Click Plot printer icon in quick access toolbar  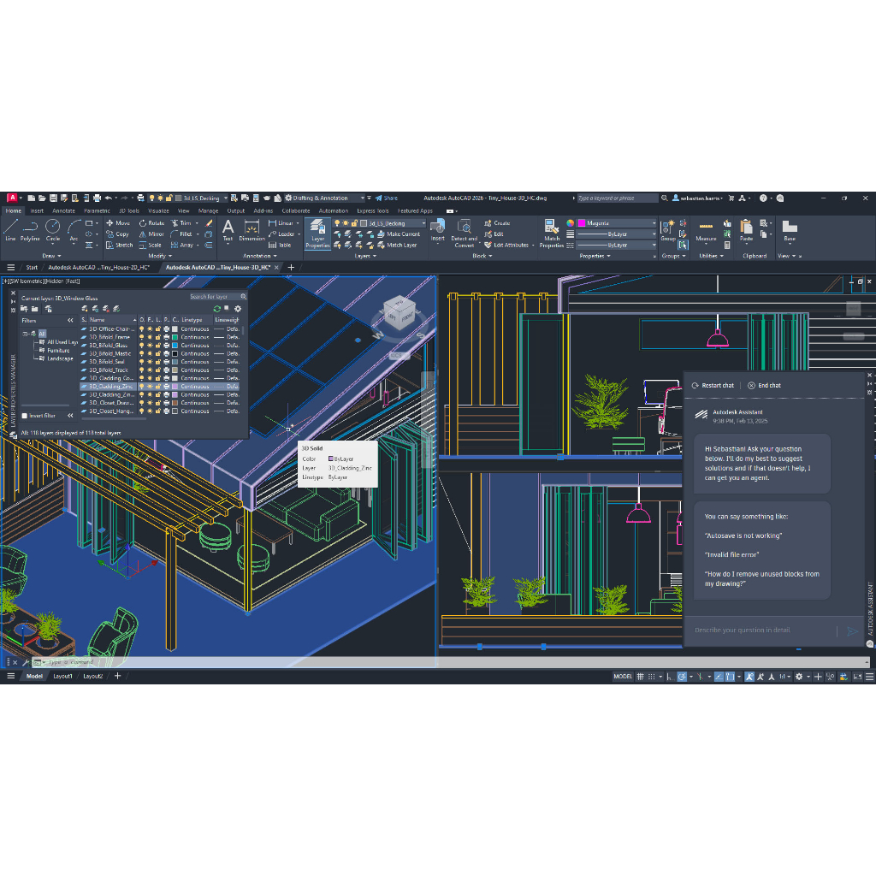[97, 198]
